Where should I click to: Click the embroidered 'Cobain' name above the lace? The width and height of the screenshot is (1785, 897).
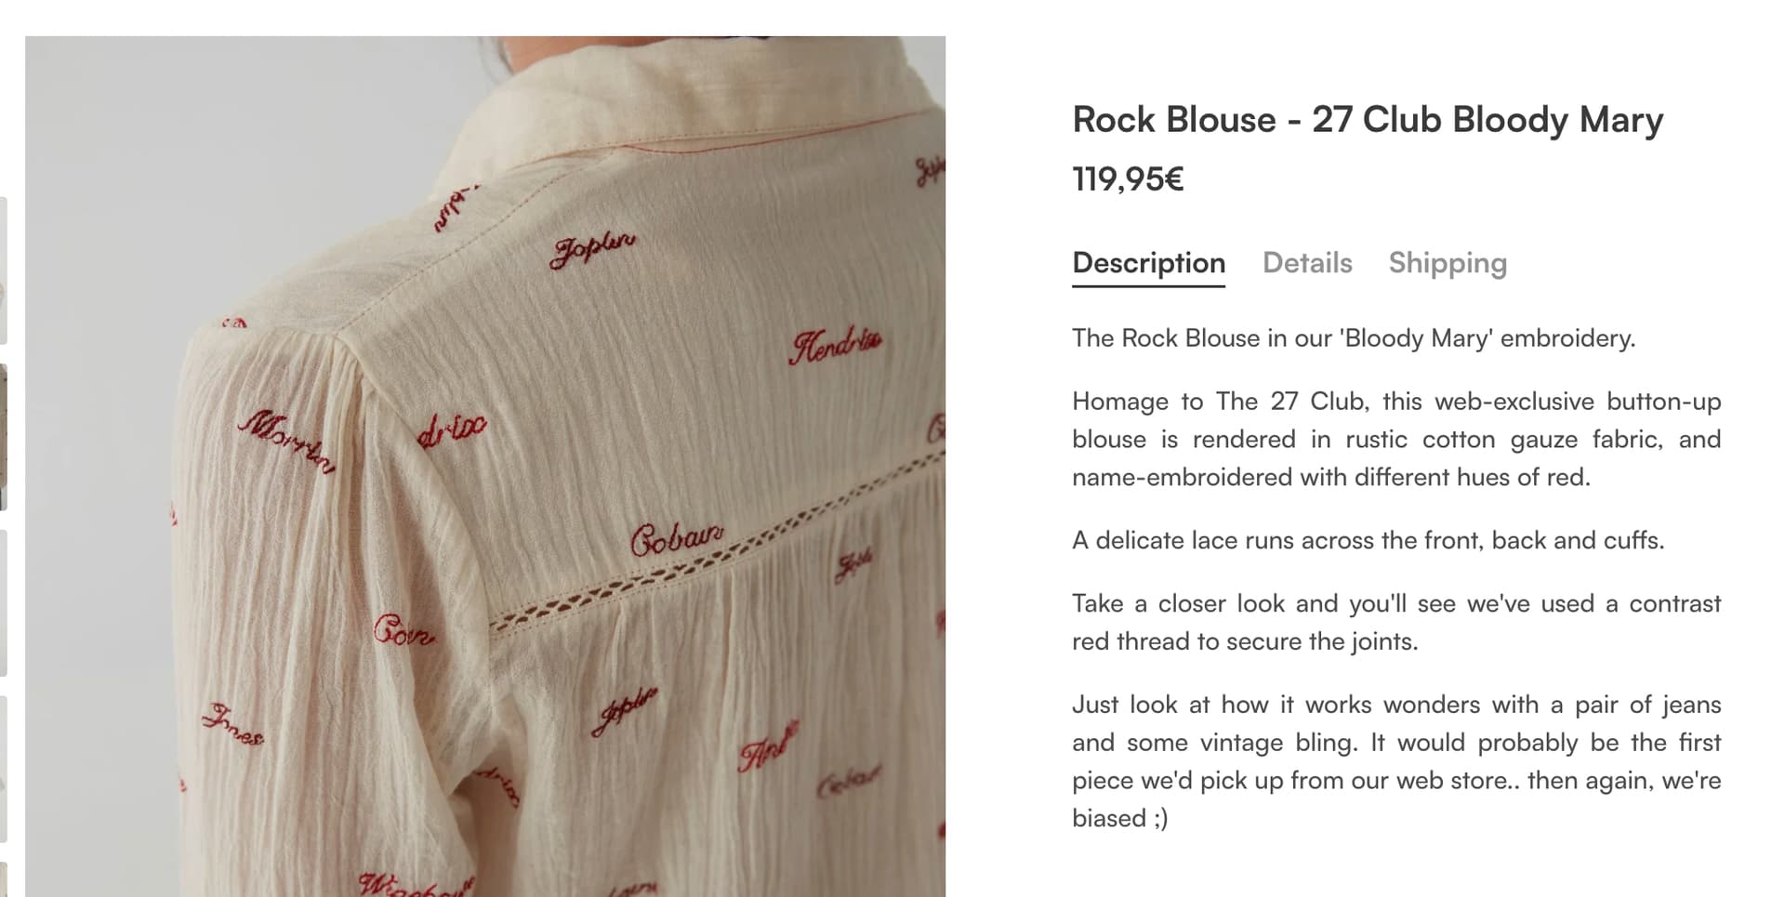[677, 539]
